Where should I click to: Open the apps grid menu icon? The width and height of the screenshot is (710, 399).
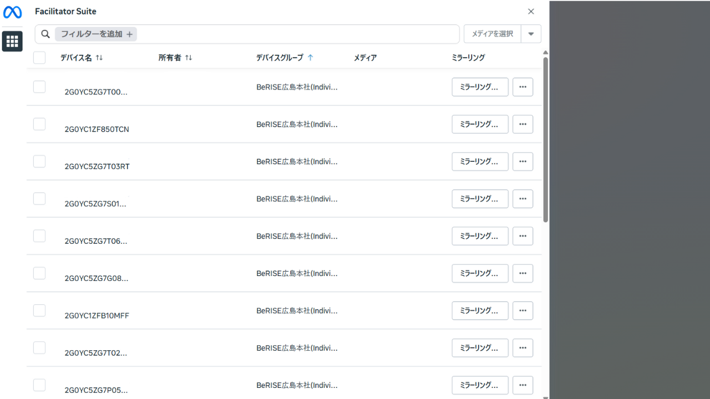12,41
